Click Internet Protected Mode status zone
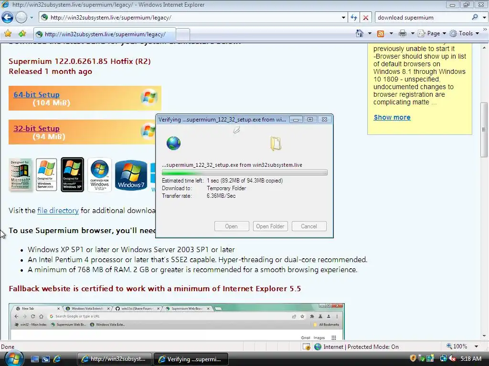The height and width of the screenshot is (366, 489). 357,347
